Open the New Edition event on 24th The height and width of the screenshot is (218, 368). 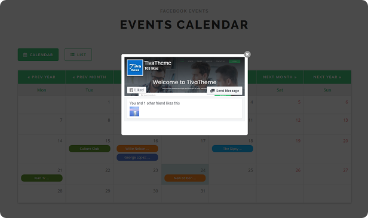point(185,178)
